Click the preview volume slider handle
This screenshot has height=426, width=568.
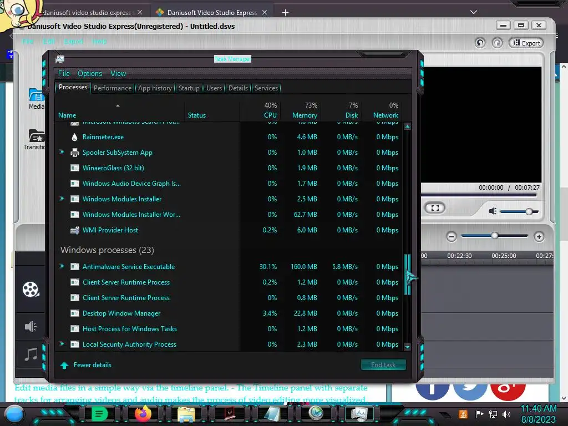[529, 211]
